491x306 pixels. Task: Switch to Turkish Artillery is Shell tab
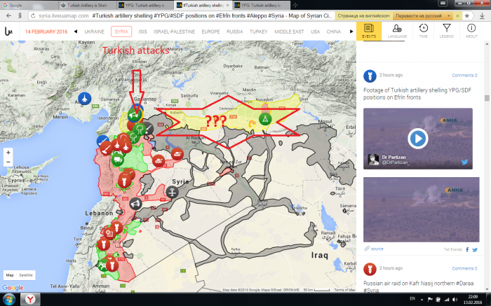click(87, 5)
